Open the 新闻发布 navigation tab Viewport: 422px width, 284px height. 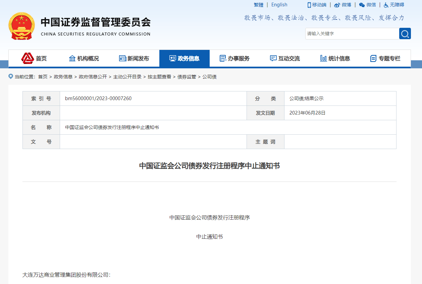click(x=134, y=59)
